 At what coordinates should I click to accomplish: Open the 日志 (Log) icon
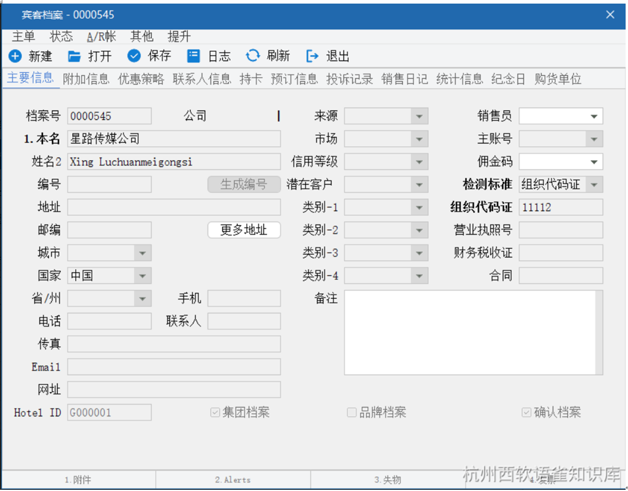click(193, 56)
